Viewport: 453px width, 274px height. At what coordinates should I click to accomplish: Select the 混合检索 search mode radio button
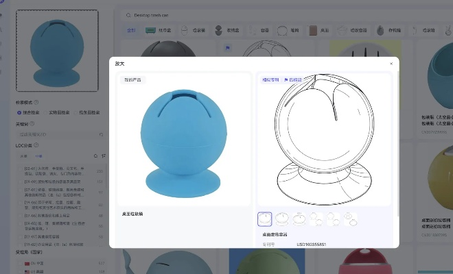click(x=19, y=112)
